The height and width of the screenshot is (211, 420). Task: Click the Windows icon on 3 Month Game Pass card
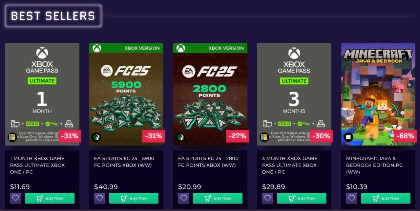tap(264, 136)
